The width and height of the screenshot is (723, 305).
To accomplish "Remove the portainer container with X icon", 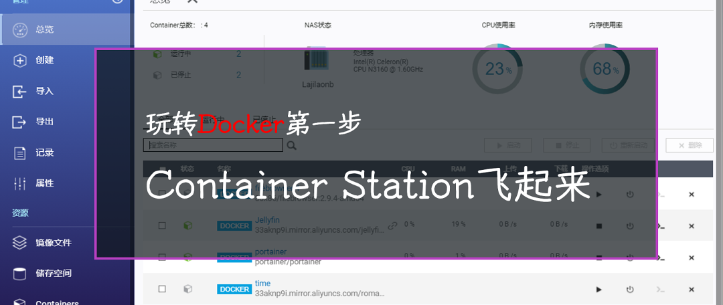I will click(x=691, y=258).
